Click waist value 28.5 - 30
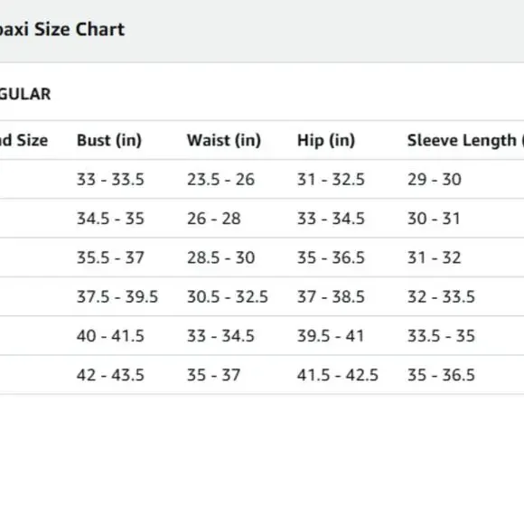 (221, 257)
